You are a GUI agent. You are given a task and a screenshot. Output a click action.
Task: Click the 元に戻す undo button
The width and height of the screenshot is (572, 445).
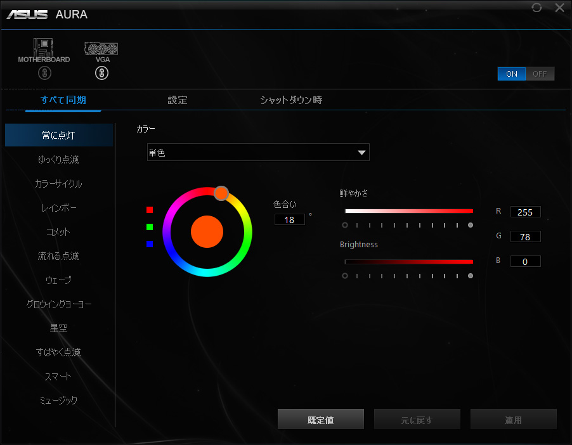point(417,420)
